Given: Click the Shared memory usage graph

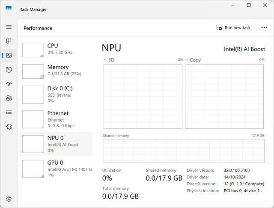Looking at the screenshot, I should pos(184,151).
